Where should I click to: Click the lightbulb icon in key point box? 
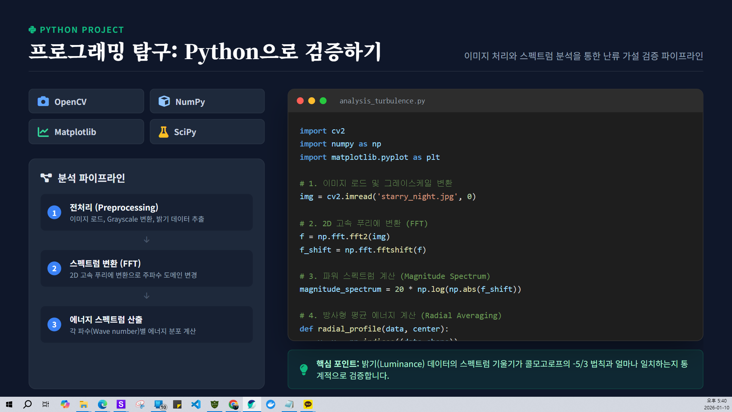(x=304, y=369)
